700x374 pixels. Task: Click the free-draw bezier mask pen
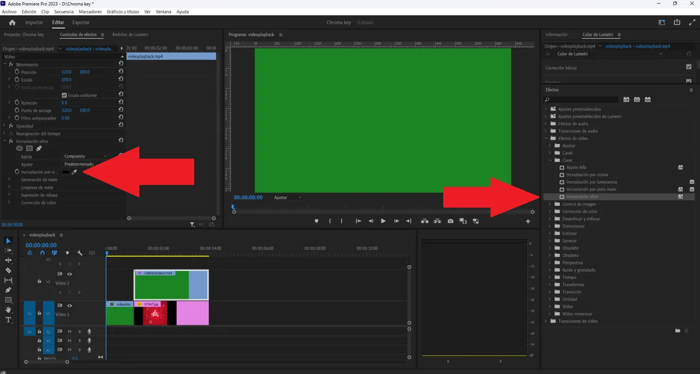[39, 148]
